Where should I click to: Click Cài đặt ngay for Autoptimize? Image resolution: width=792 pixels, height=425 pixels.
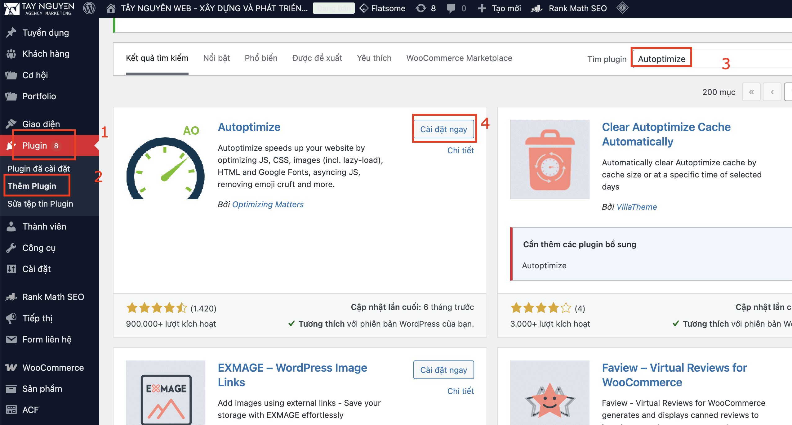(x=443, y=129)
